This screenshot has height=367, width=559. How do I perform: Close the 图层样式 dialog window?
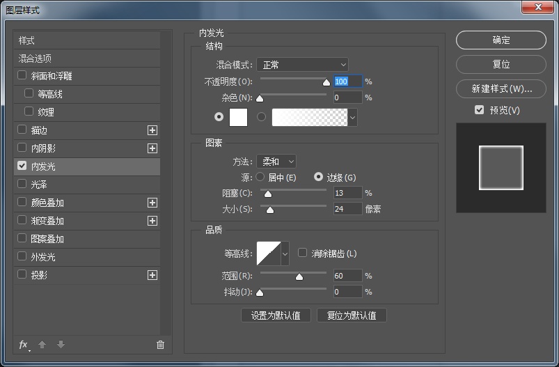538,7
